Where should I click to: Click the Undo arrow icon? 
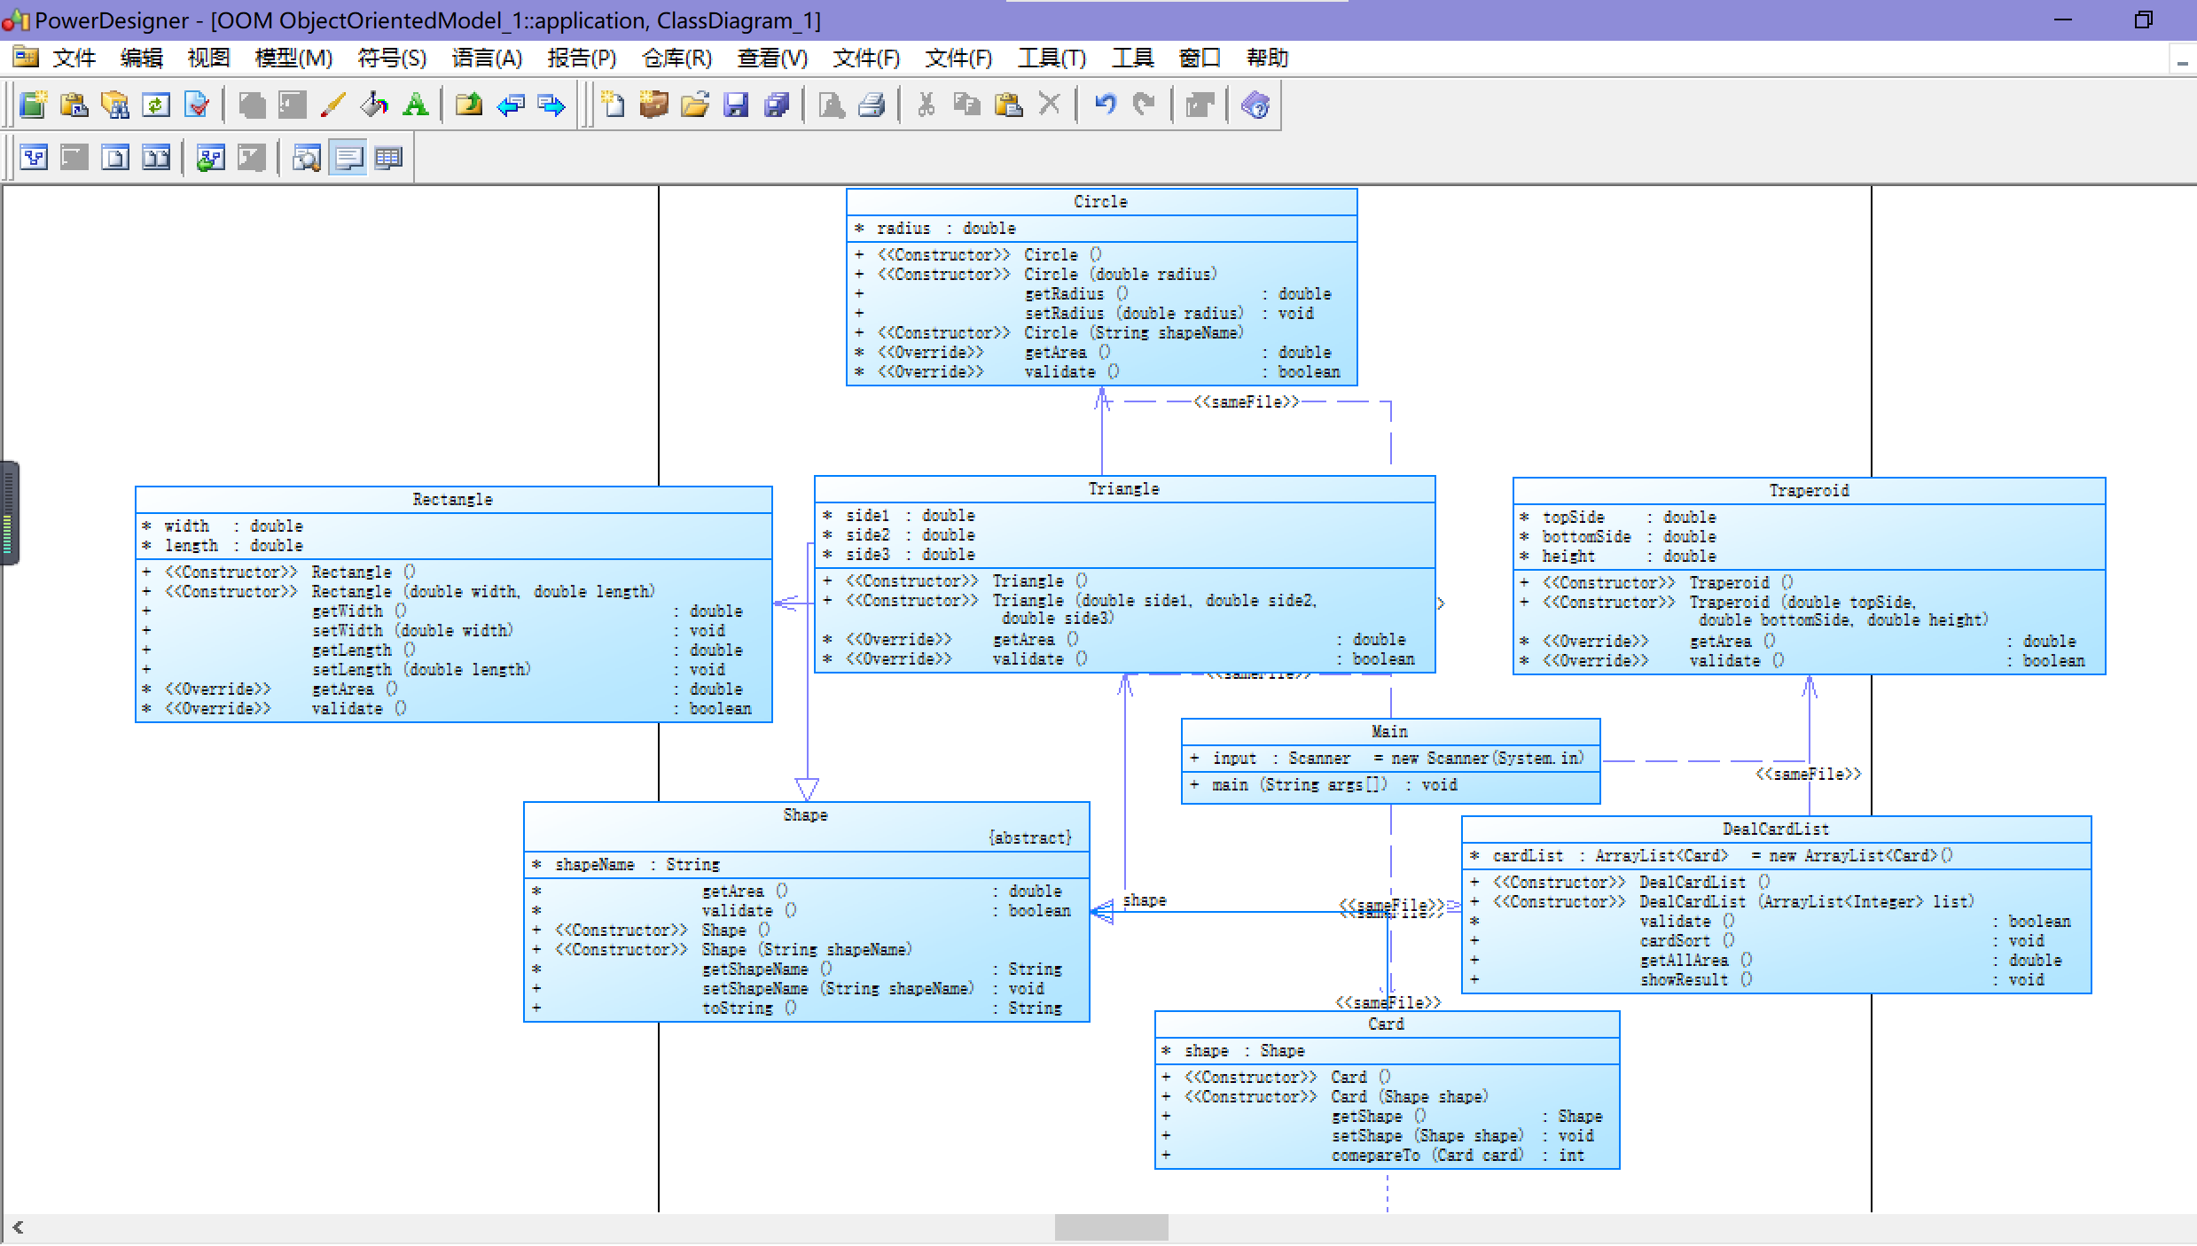coord(1105,105)
